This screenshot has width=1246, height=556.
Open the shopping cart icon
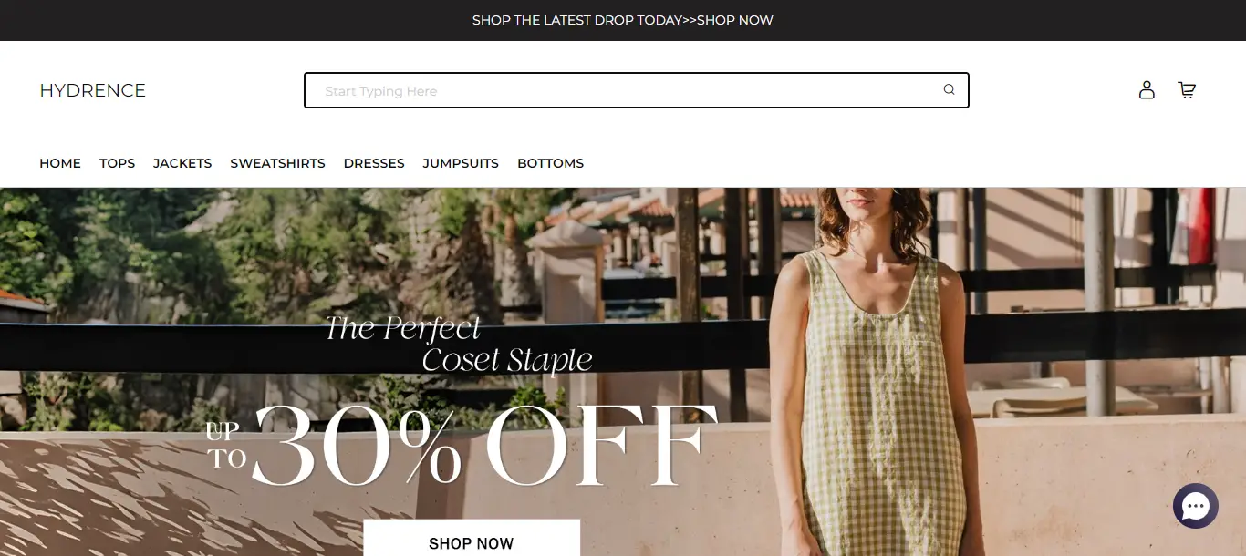pos(1187,89)
